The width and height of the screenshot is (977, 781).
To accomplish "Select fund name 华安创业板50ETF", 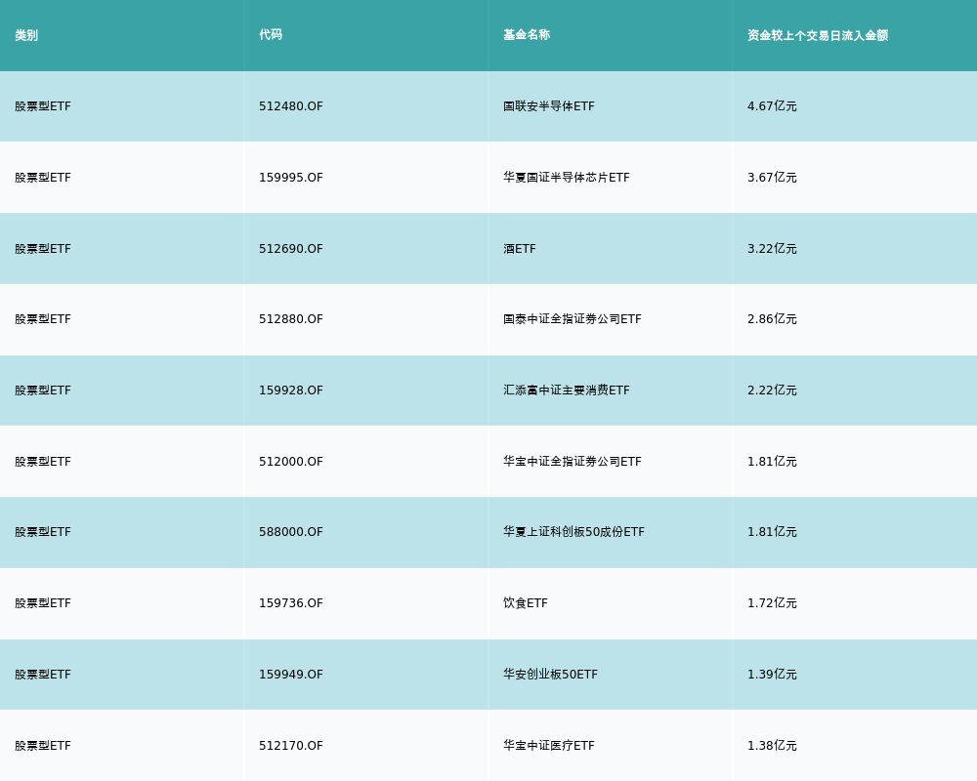I will click(550, 675).
